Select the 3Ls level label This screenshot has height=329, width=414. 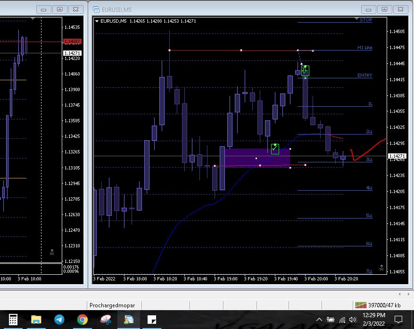[x=369, y=160]
